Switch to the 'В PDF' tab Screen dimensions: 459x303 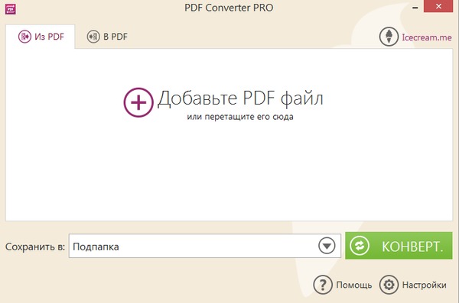(x=107, y=37)
